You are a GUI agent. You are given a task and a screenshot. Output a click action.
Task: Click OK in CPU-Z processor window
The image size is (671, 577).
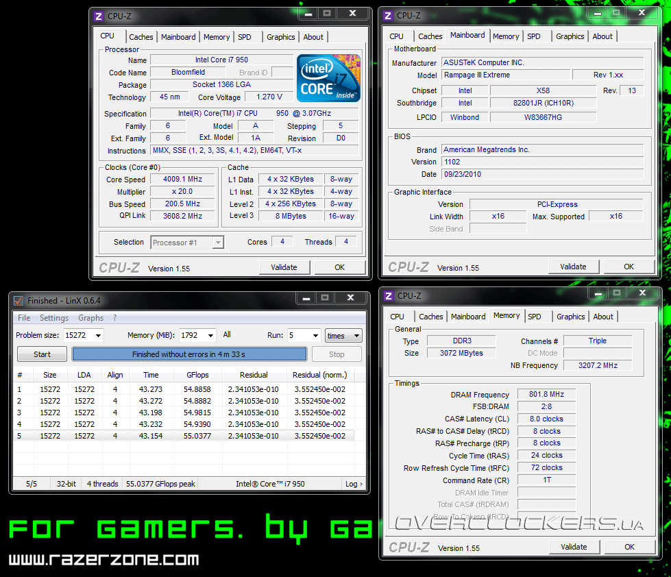340,267
